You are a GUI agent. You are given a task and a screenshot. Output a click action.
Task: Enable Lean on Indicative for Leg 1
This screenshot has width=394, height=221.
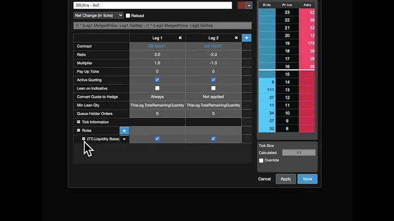[157, 88]
